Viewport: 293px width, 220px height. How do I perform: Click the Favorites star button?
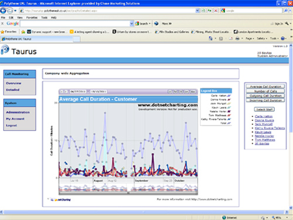(x=9, y=32)
